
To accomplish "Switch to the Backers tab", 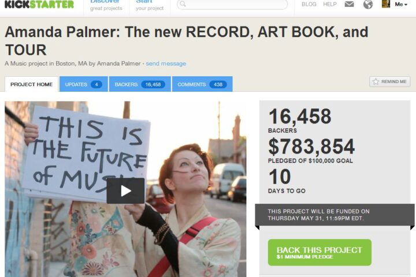I will tap(140, 84).
